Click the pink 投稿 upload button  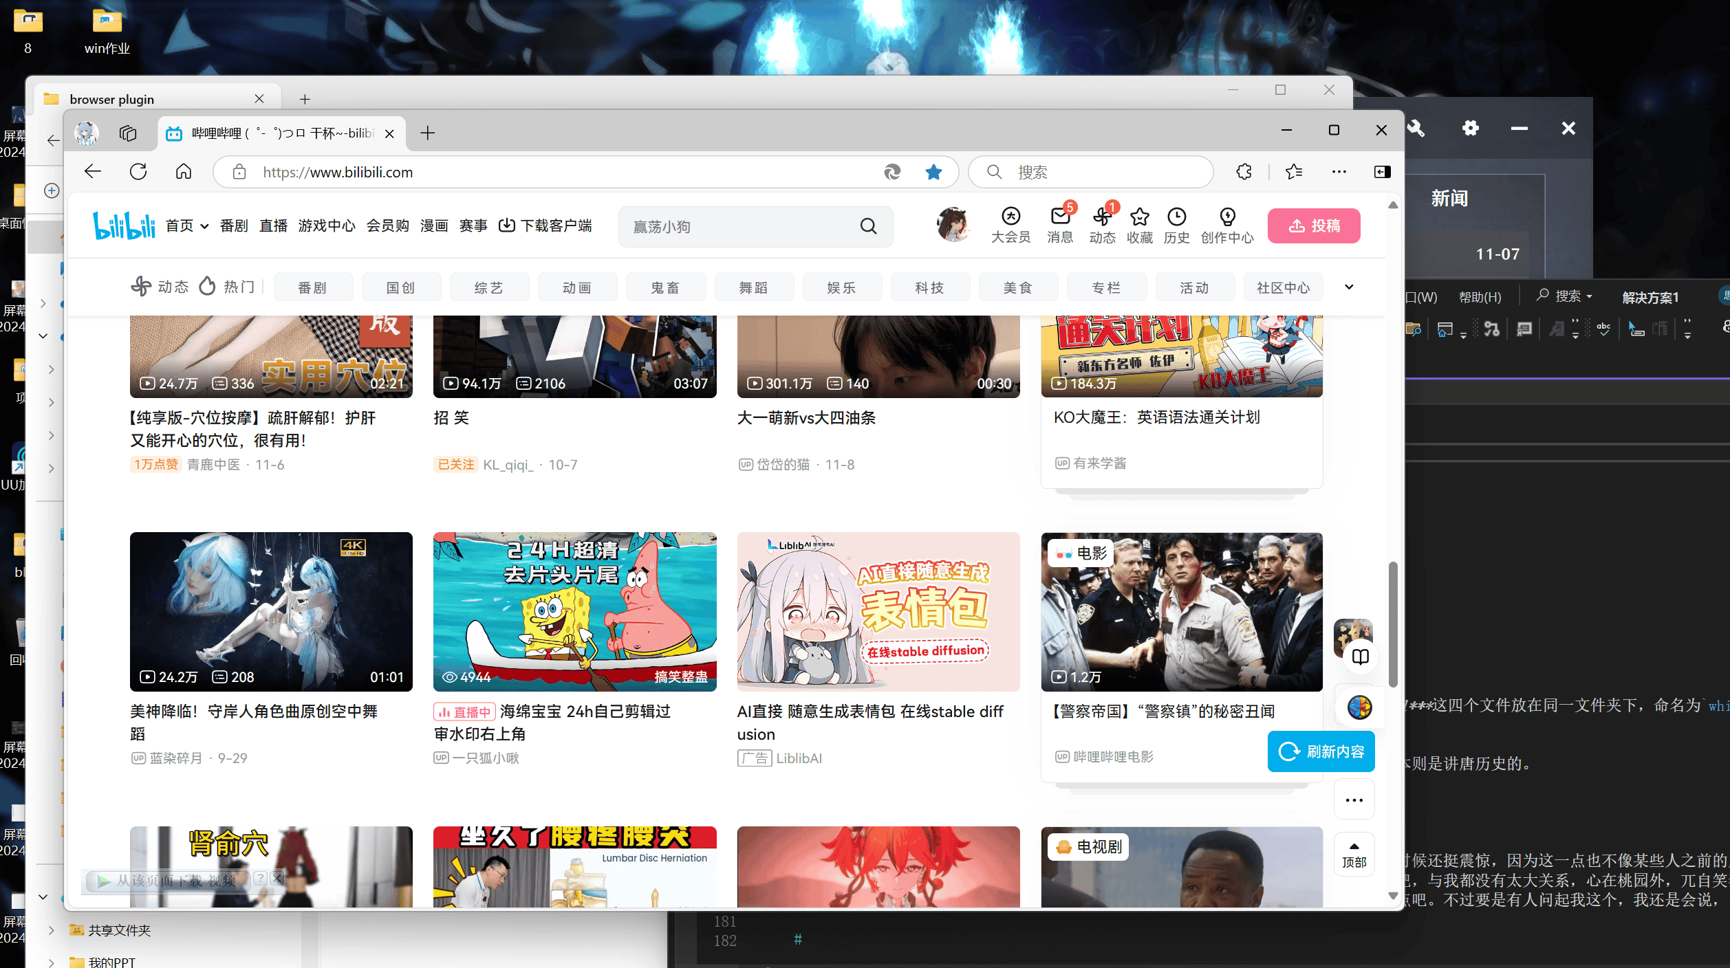pyautogui.click(x=1313, y=225)
